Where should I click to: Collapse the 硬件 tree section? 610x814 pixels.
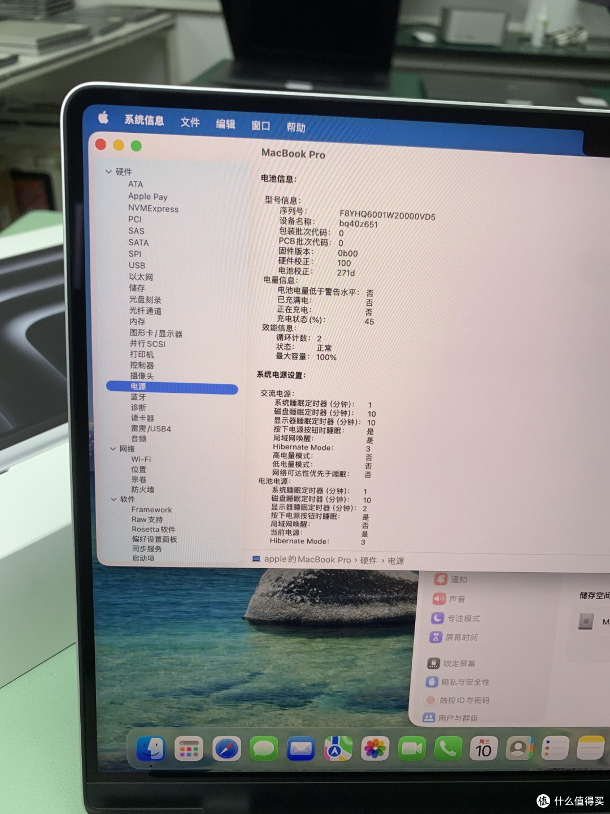pos(108,171)
